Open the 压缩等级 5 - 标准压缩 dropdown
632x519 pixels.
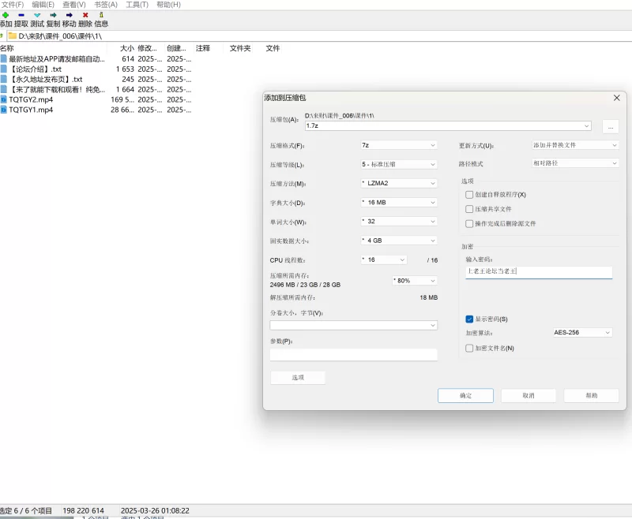coord(399,164)
